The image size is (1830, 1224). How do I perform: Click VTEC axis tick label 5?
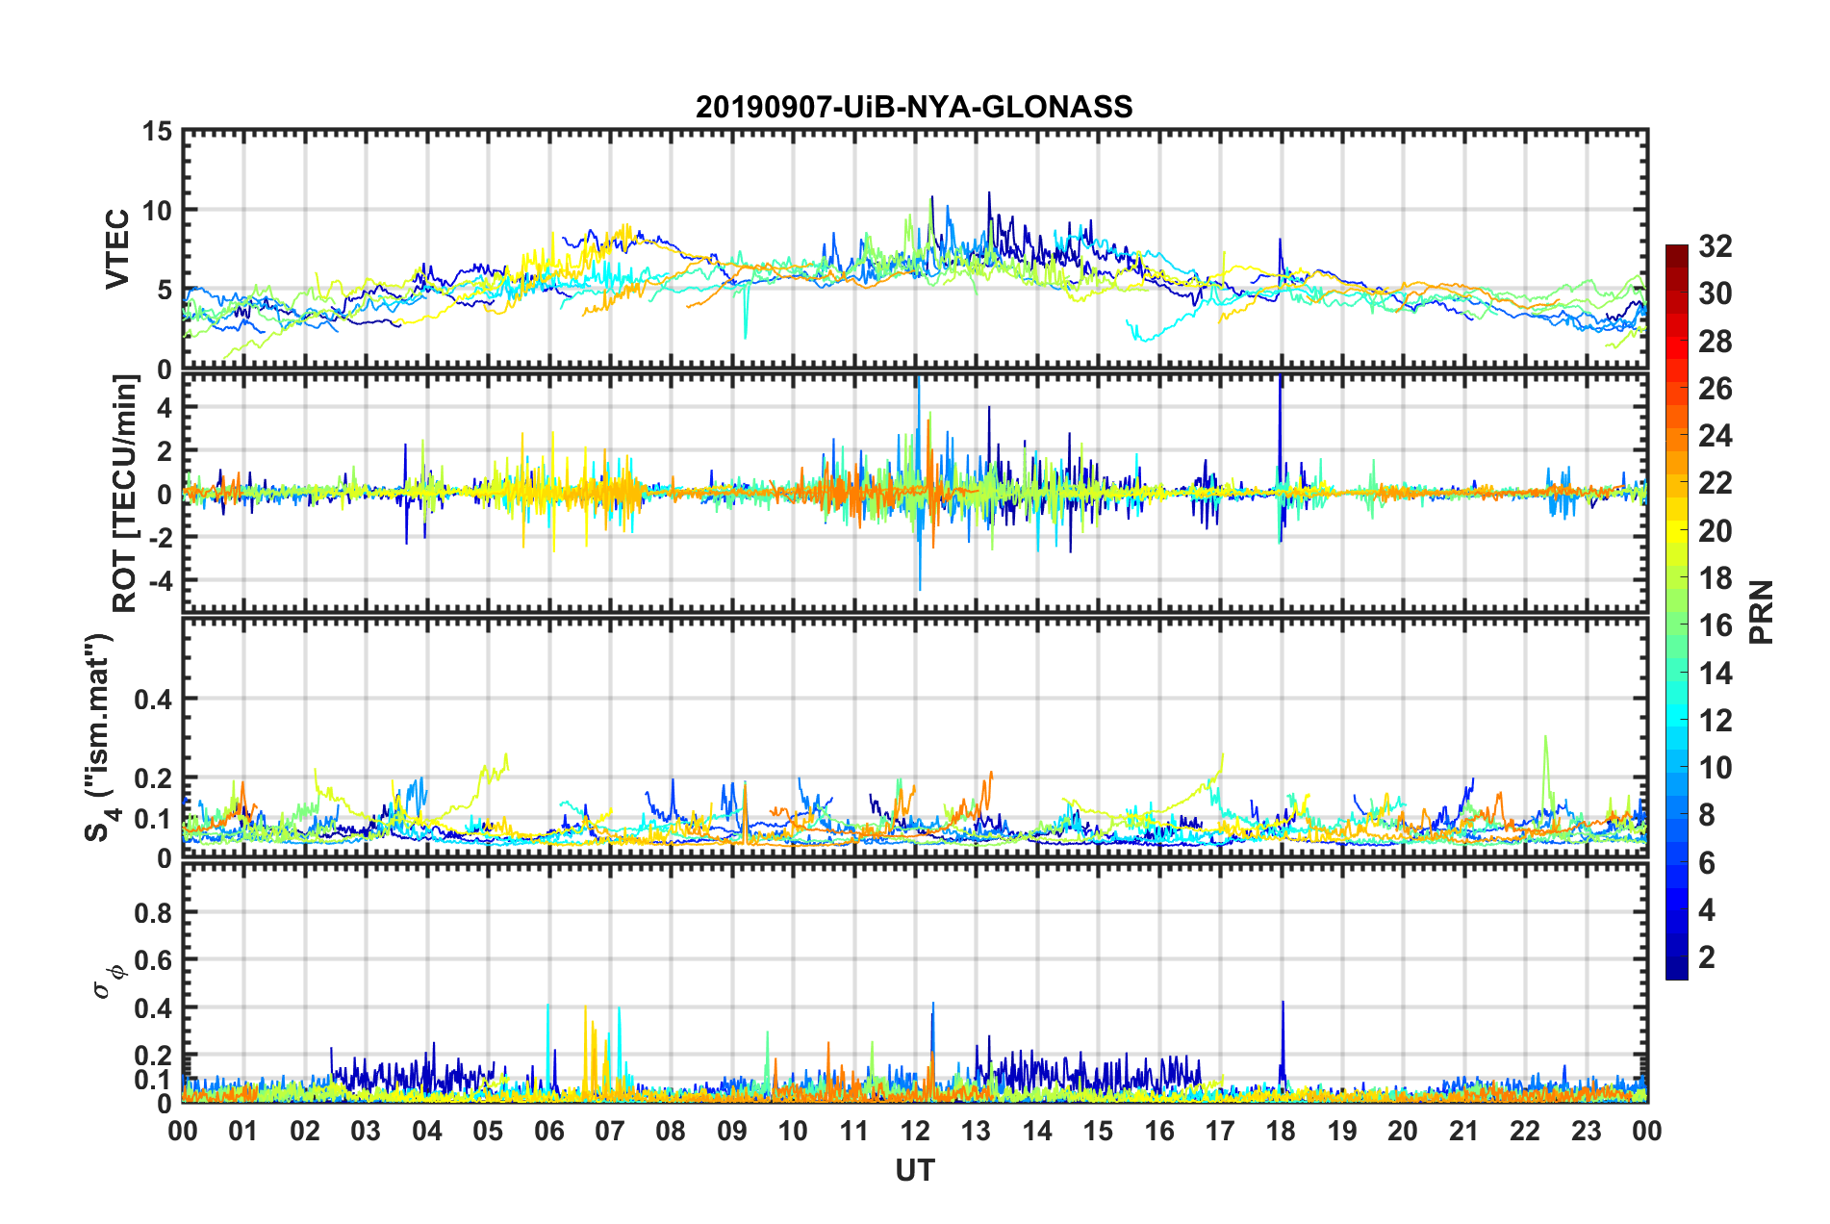[165, 291]
